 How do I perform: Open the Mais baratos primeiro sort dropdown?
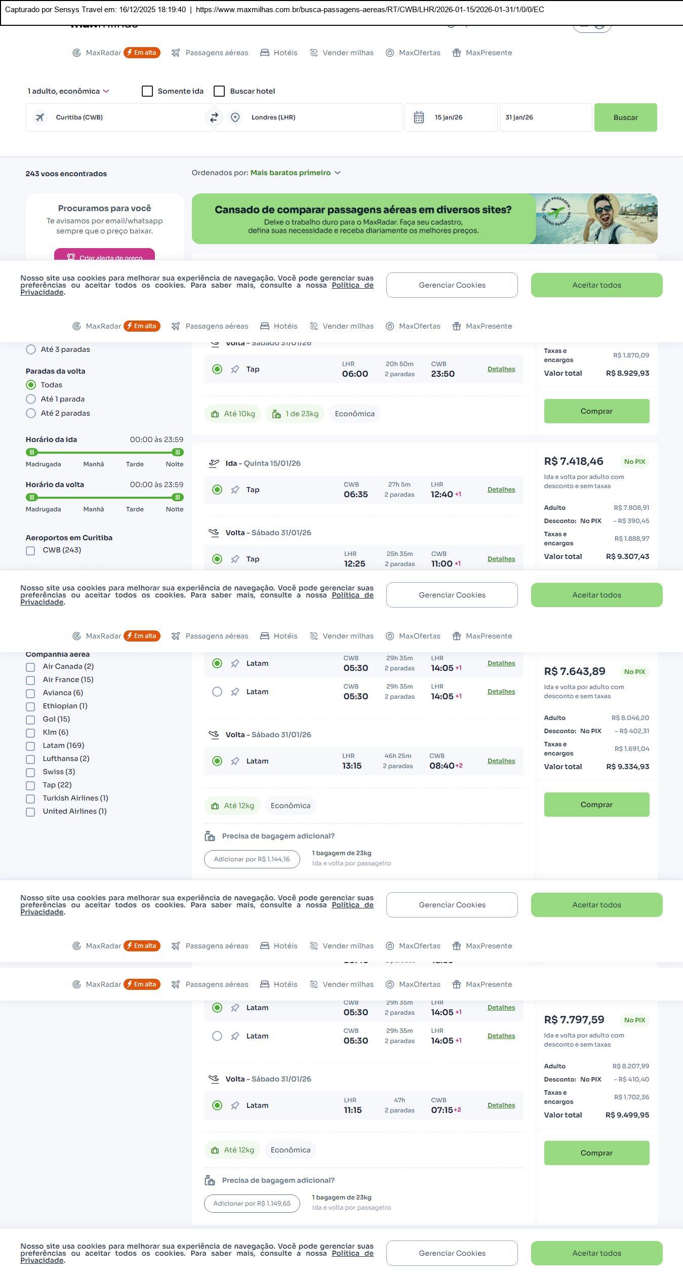[295, 173]
